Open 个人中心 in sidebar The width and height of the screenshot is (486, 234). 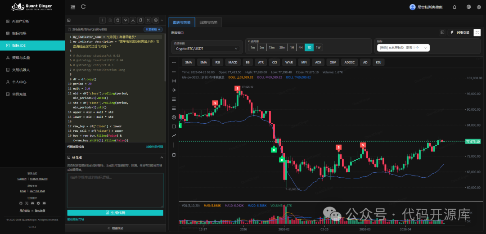point(32,82)
